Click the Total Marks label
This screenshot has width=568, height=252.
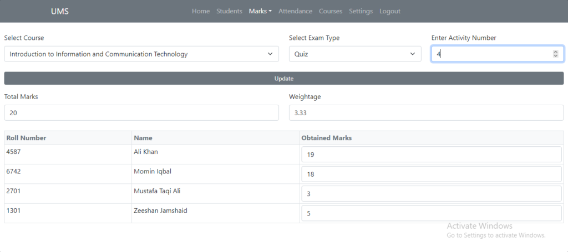tap(21, 97)
